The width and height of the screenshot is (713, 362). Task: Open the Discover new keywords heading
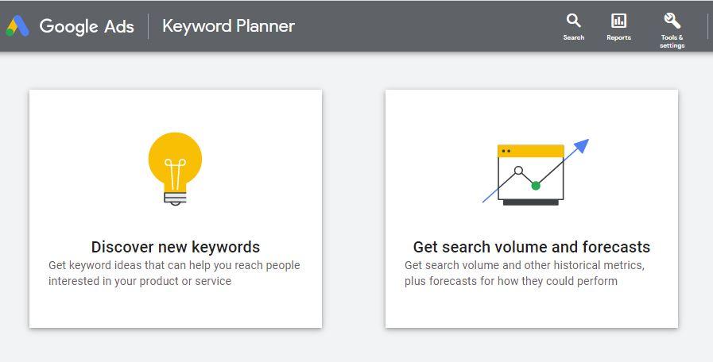[176, 247]
